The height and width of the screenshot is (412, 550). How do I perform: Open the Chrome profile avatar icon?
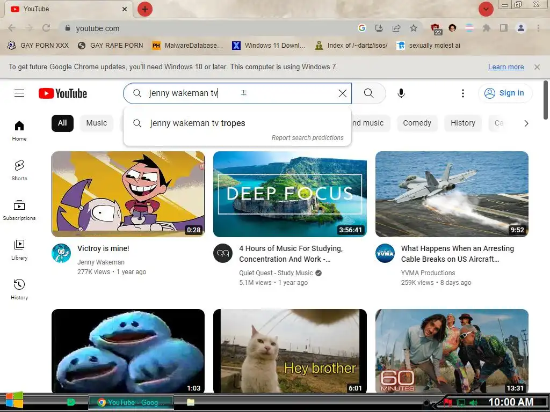[521, 28]
